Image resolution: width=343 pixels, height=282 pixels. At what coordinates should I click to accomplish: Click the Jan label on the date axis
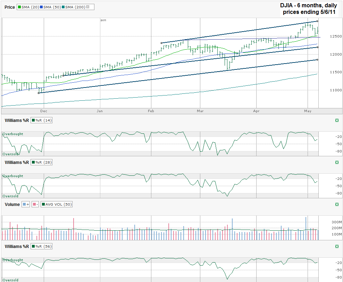tap(100, 111)
